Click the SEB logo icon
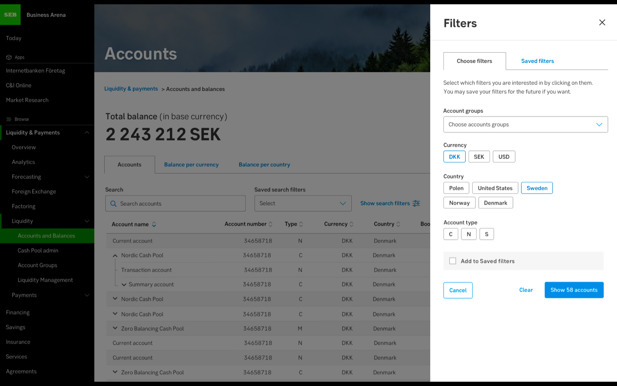Image resolution: width=617 pixels, height=386 pixels. click(10, 15)
